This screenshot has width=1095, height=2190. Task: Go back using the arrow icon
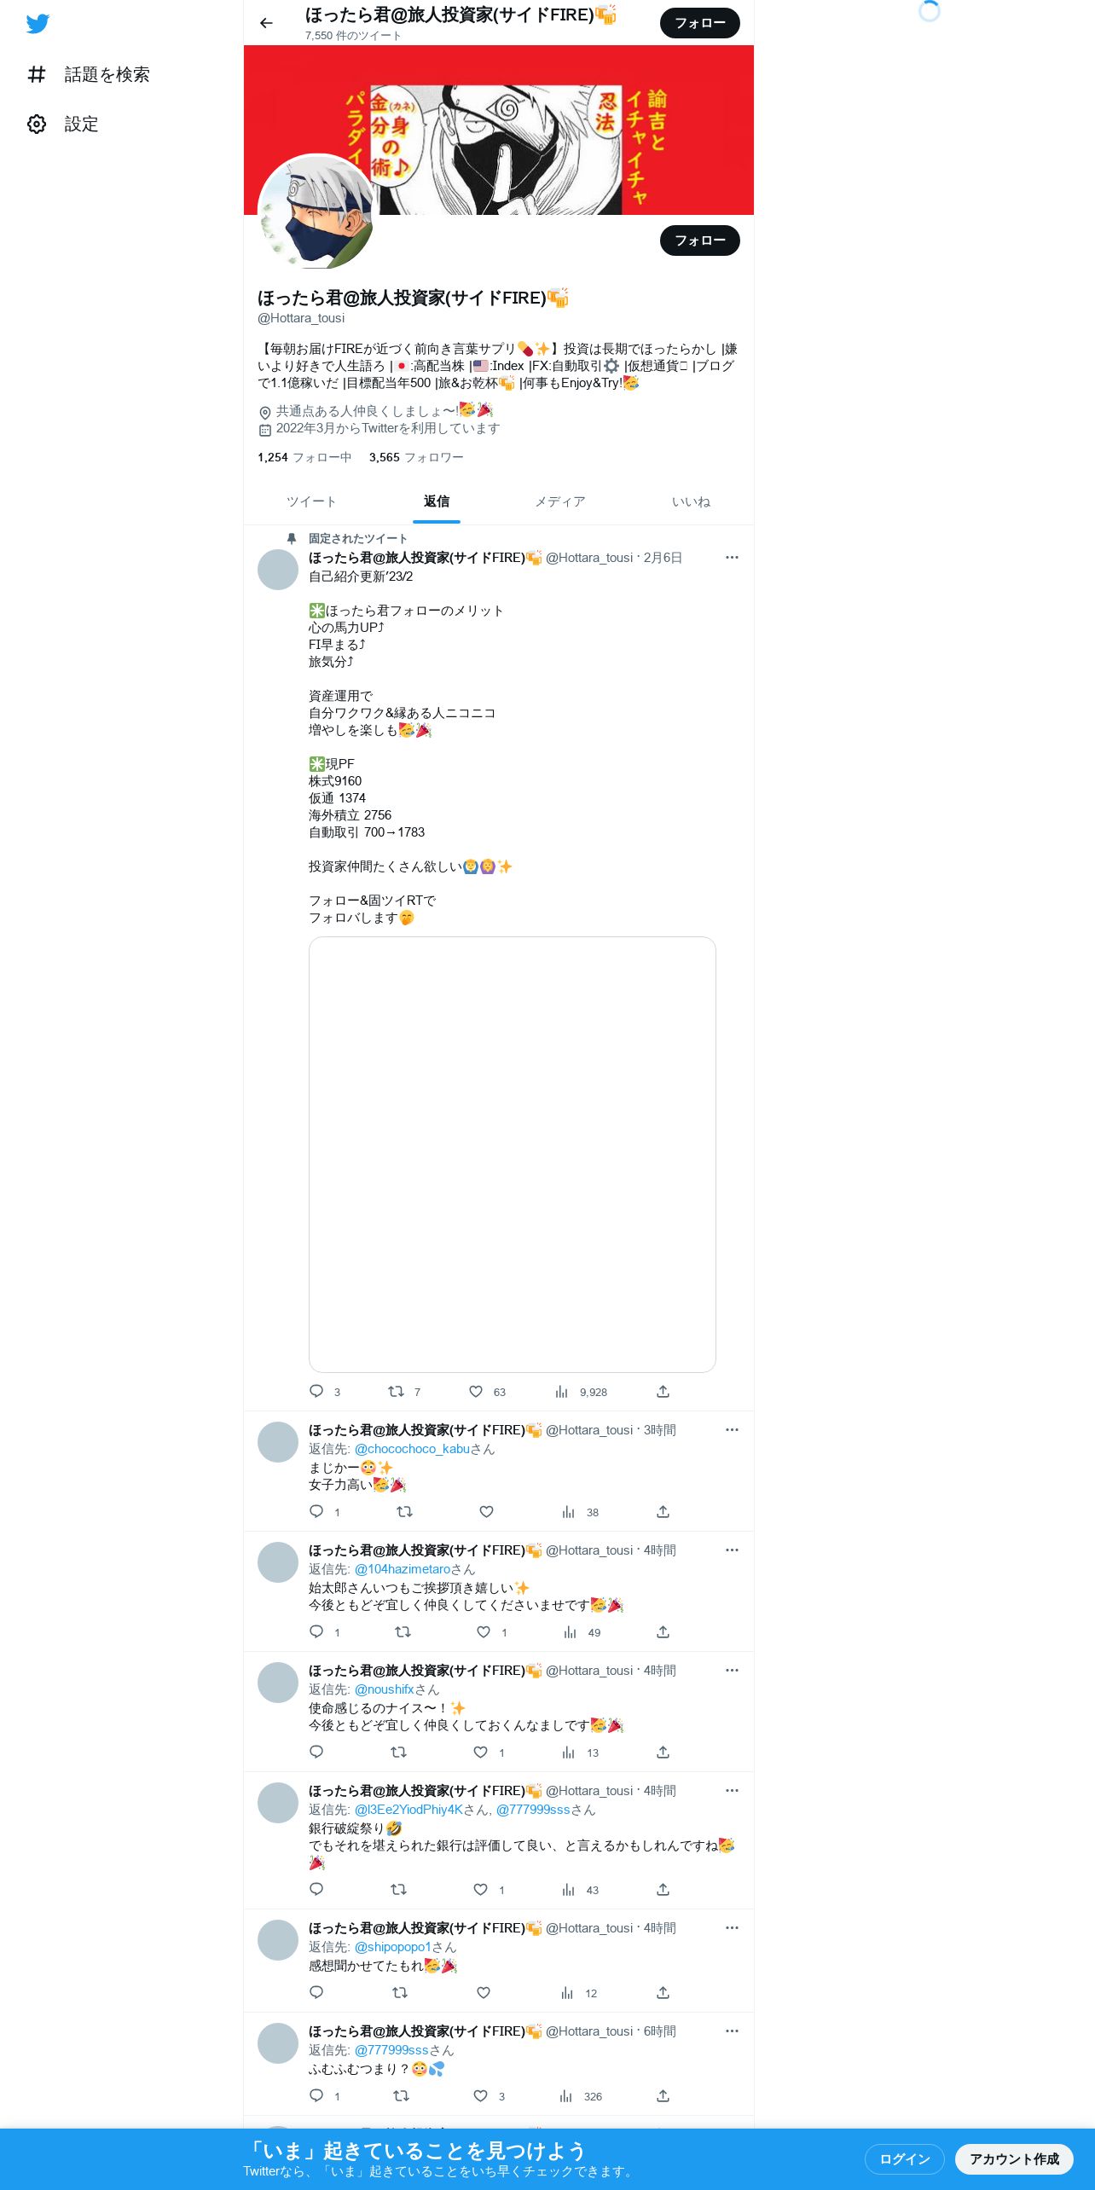266,23
